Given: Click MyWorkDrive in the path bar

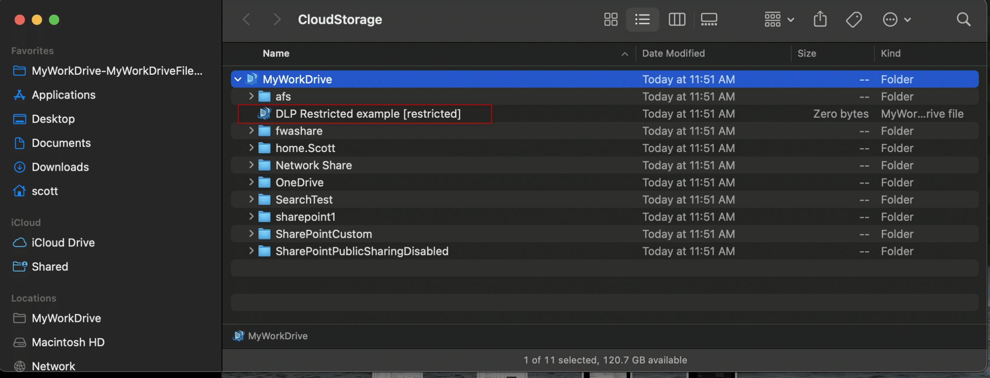Looking at the screenshot, I should (x=277, y=336).
